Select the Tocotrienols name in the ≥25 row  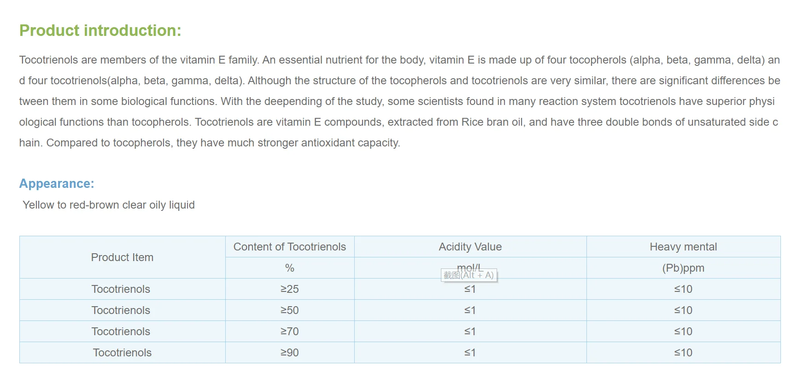(121, 289)
